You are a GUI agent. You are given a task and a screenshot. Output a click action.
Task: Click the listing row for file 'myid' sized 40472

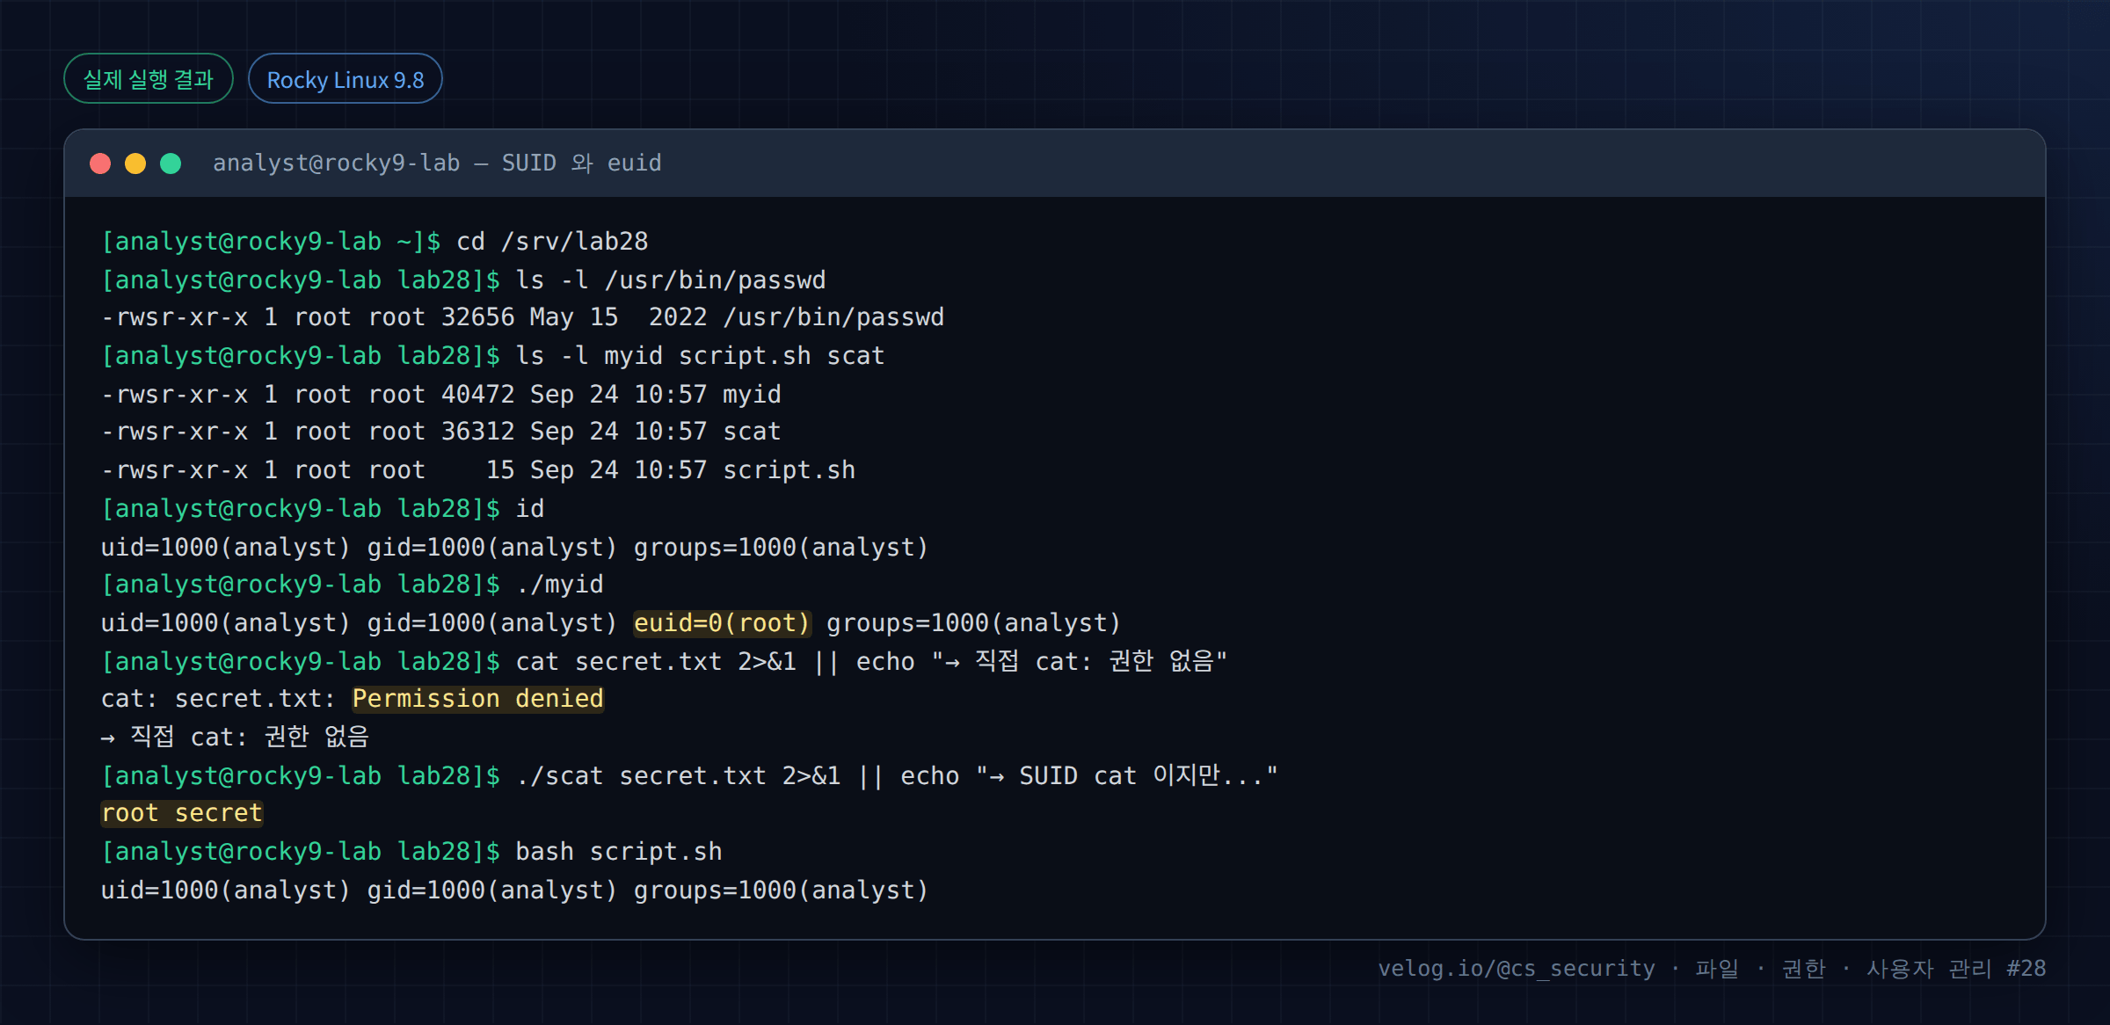441,395
